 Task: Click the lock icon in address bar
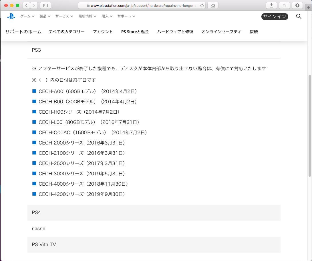(x=88, y=5)
